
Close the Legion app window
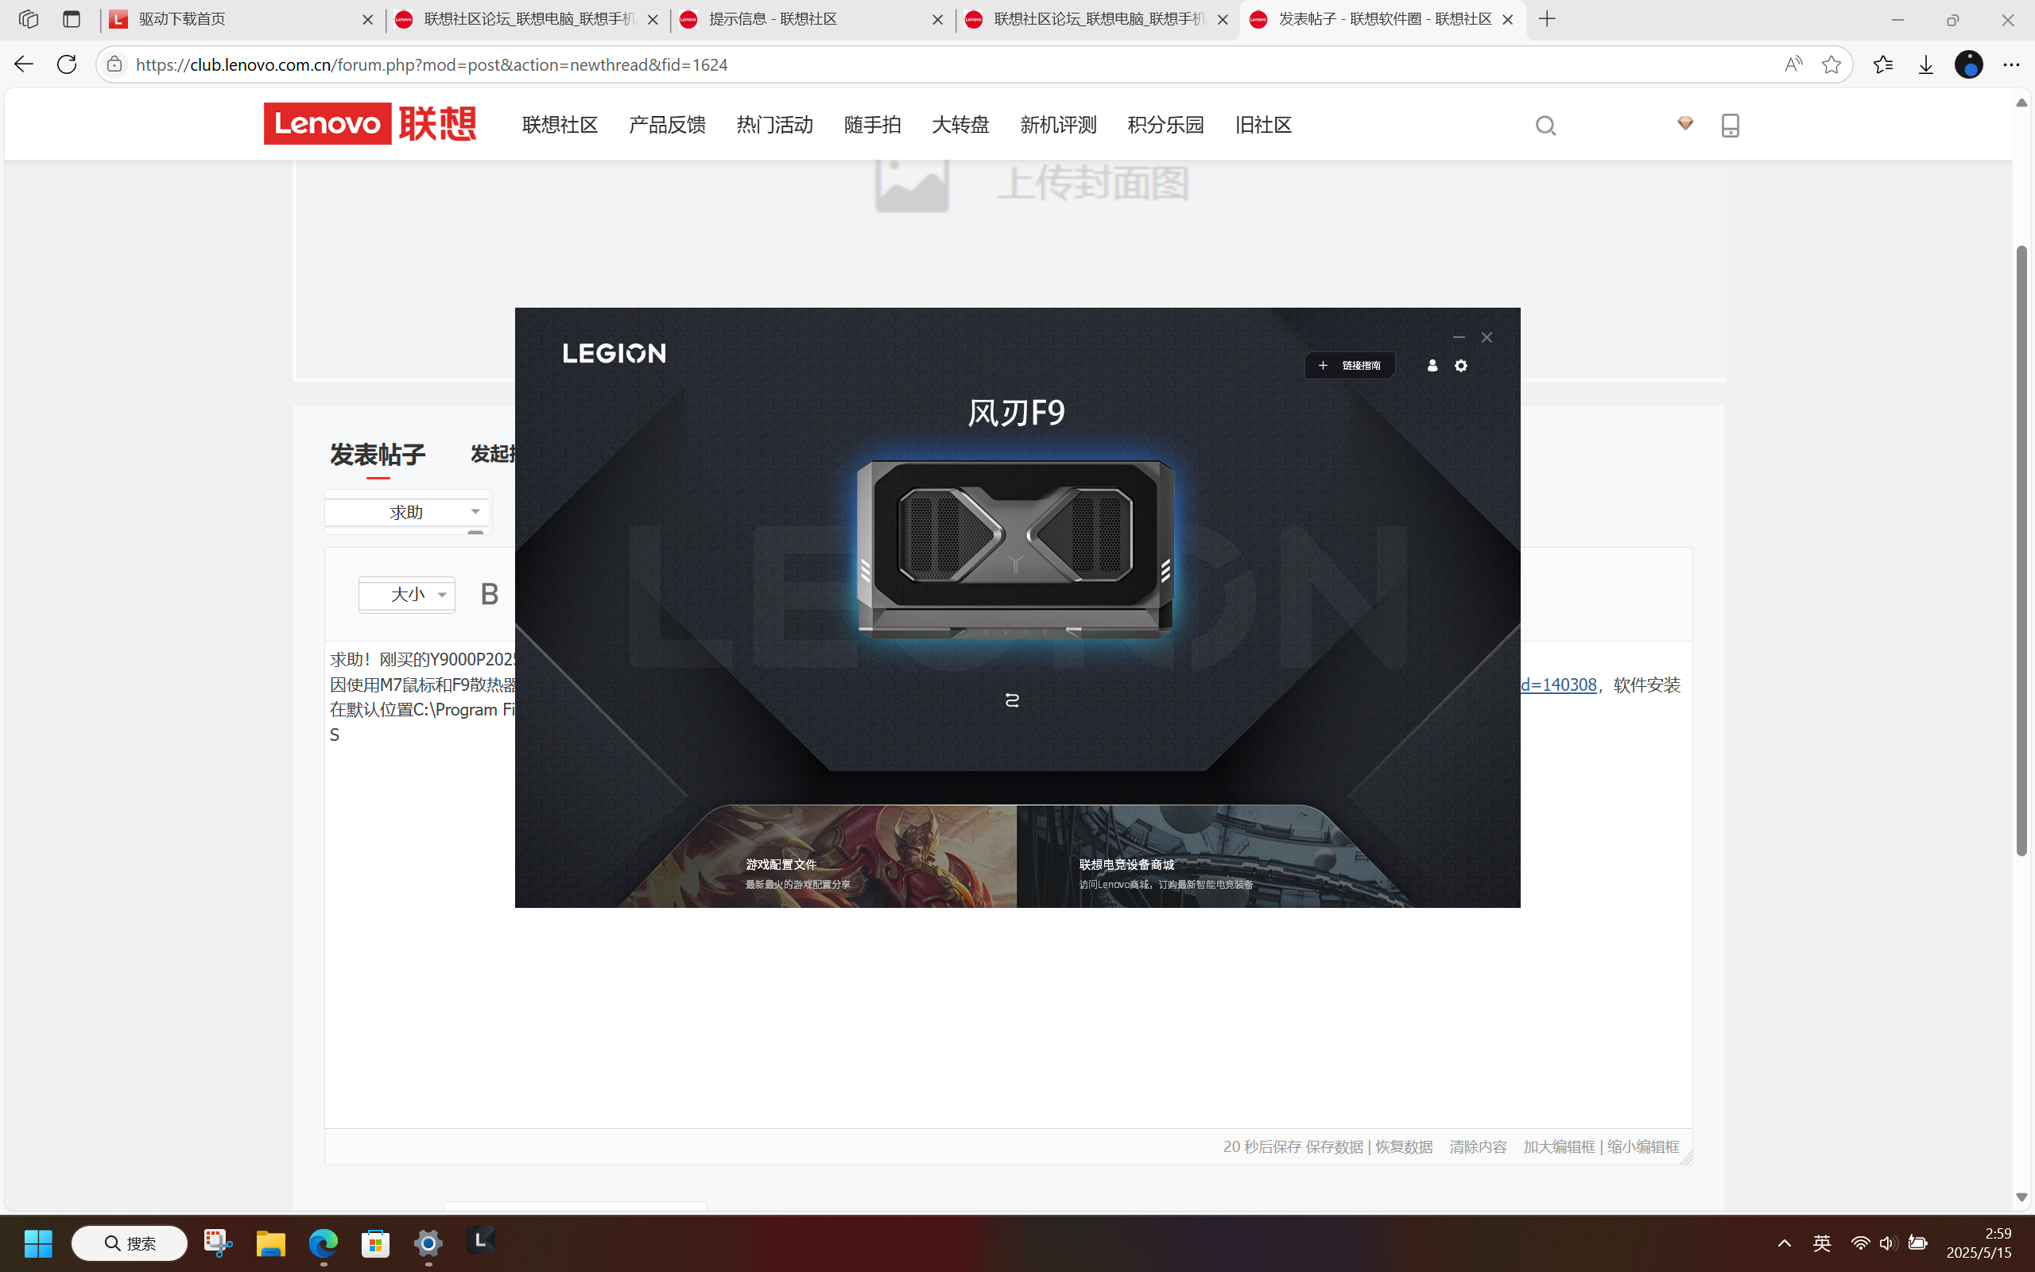(x=1487, y=337)
